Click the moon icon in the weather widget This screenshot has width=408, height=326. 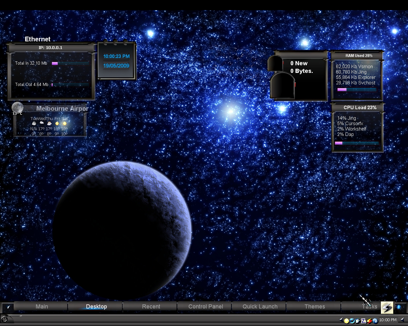pos(17,107)
